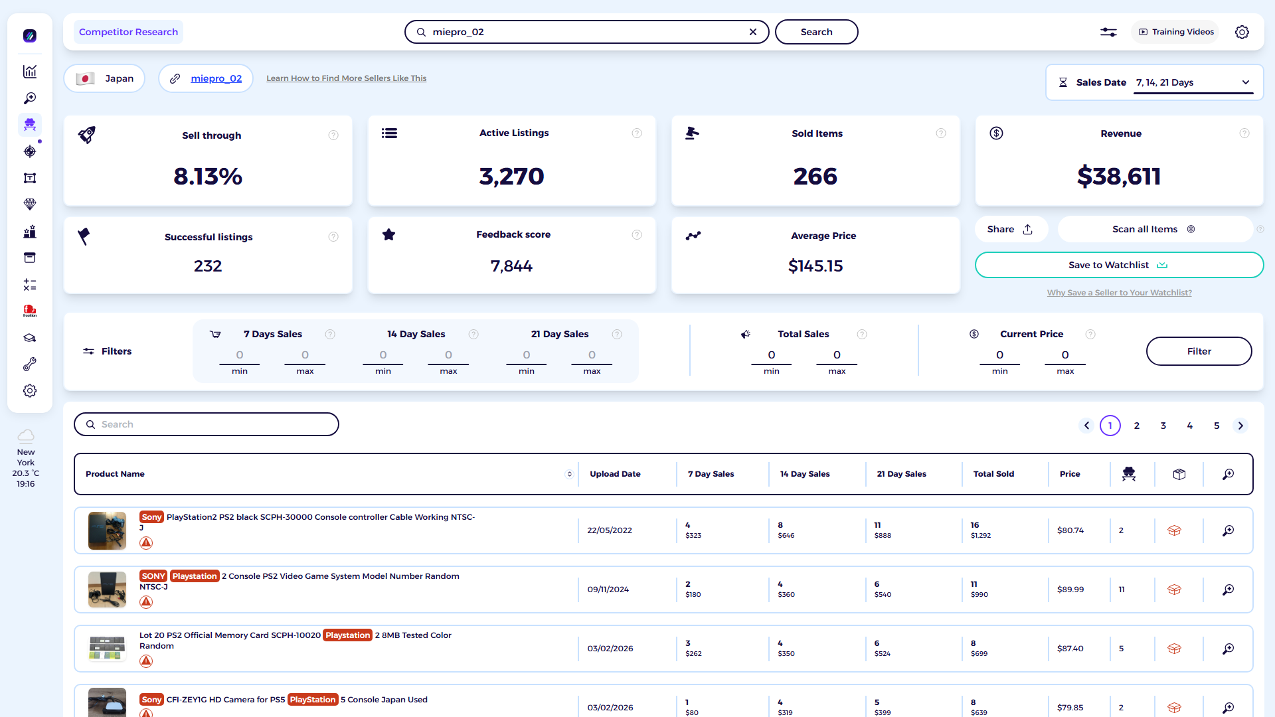Screen dimensions: 1275x717
Task: Show Sell through help tooltip
Action: click(x=333, y=135)
